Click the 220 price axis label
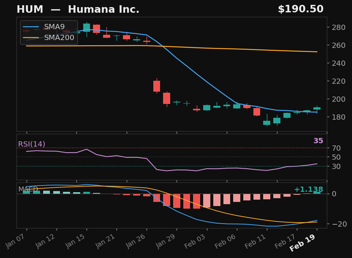Image resolution: width=352 pixels, height=258 pixels. tap(339, 81)
